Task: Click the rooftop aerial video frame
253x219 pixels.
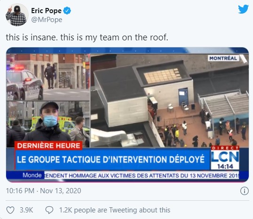Action: pyautogui.click(x=169, y=100)
